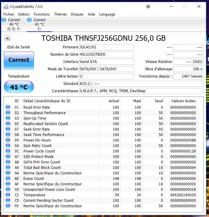The height and width of the screenshot is (217, 209).
Task: Click the previous disk arrow button
Action: (x=7, y=38)
